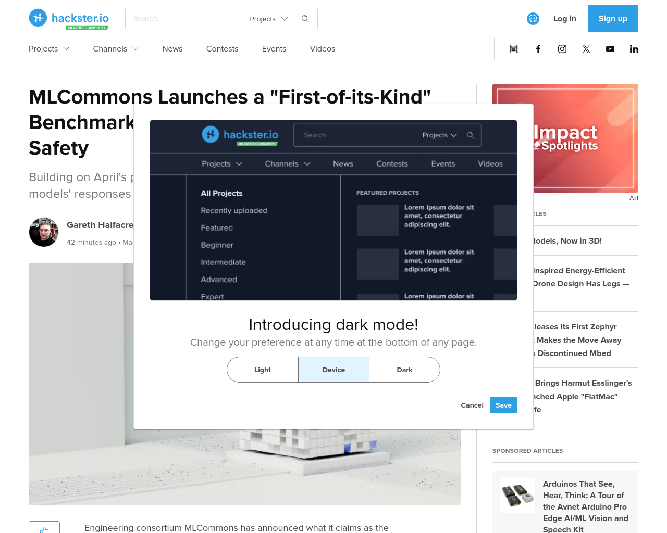Click the Arduino Pro kit thumbnail image
The image size is (667, 533).
517,496
